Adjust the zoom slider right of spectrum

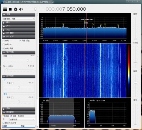[x=135, y=39]
